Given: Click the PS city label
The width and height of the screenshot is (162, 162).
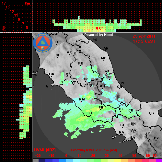Looking at the screenshot, I should (95, 40).
